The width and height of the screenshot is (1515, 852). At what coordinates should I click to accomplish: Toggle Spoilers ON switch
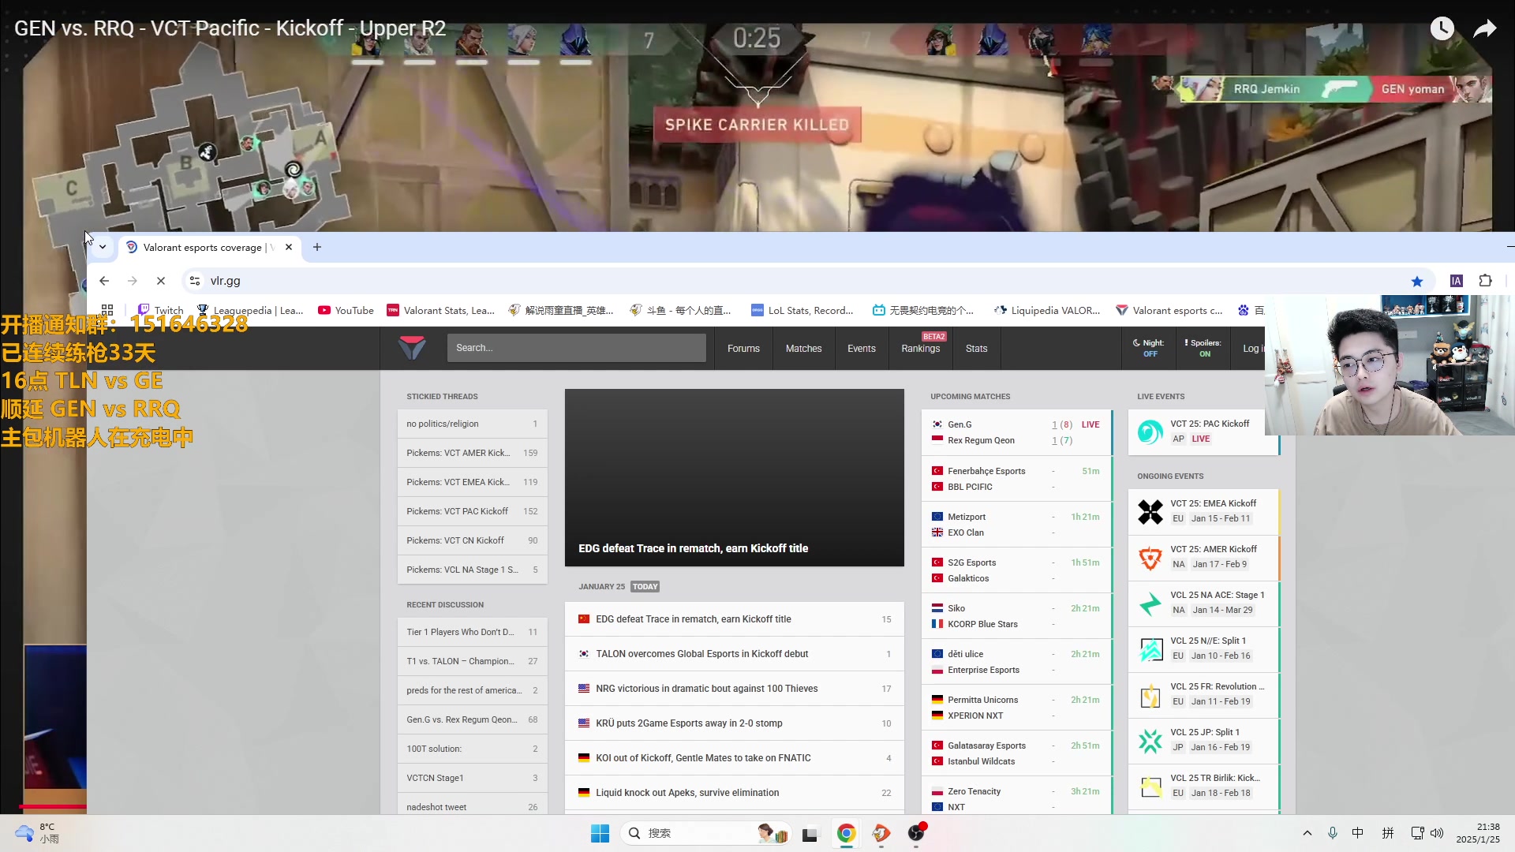(1203, 348)
